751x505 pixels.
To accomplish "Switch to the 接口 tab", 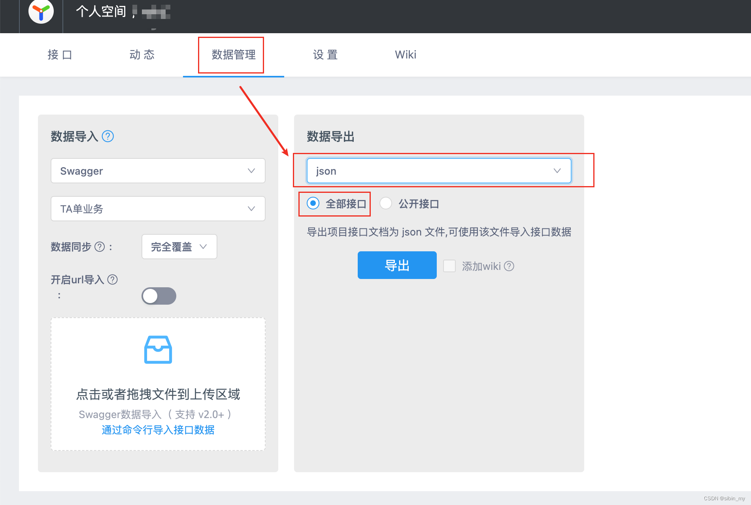I will click(x=59, y=55).
